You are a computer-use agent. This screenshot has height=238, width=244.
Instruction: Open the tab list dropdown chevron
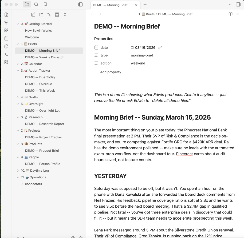point(231,5)
